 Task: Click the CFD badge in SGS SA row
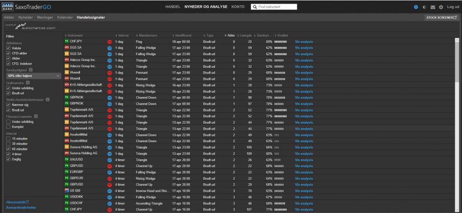click(66, 47)
